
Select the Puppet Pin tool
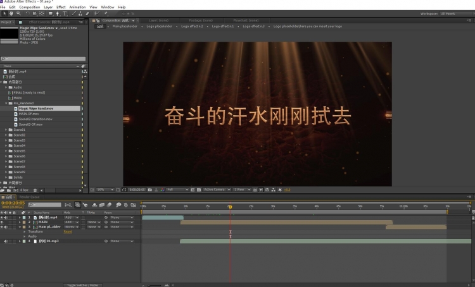pos(106,14)
